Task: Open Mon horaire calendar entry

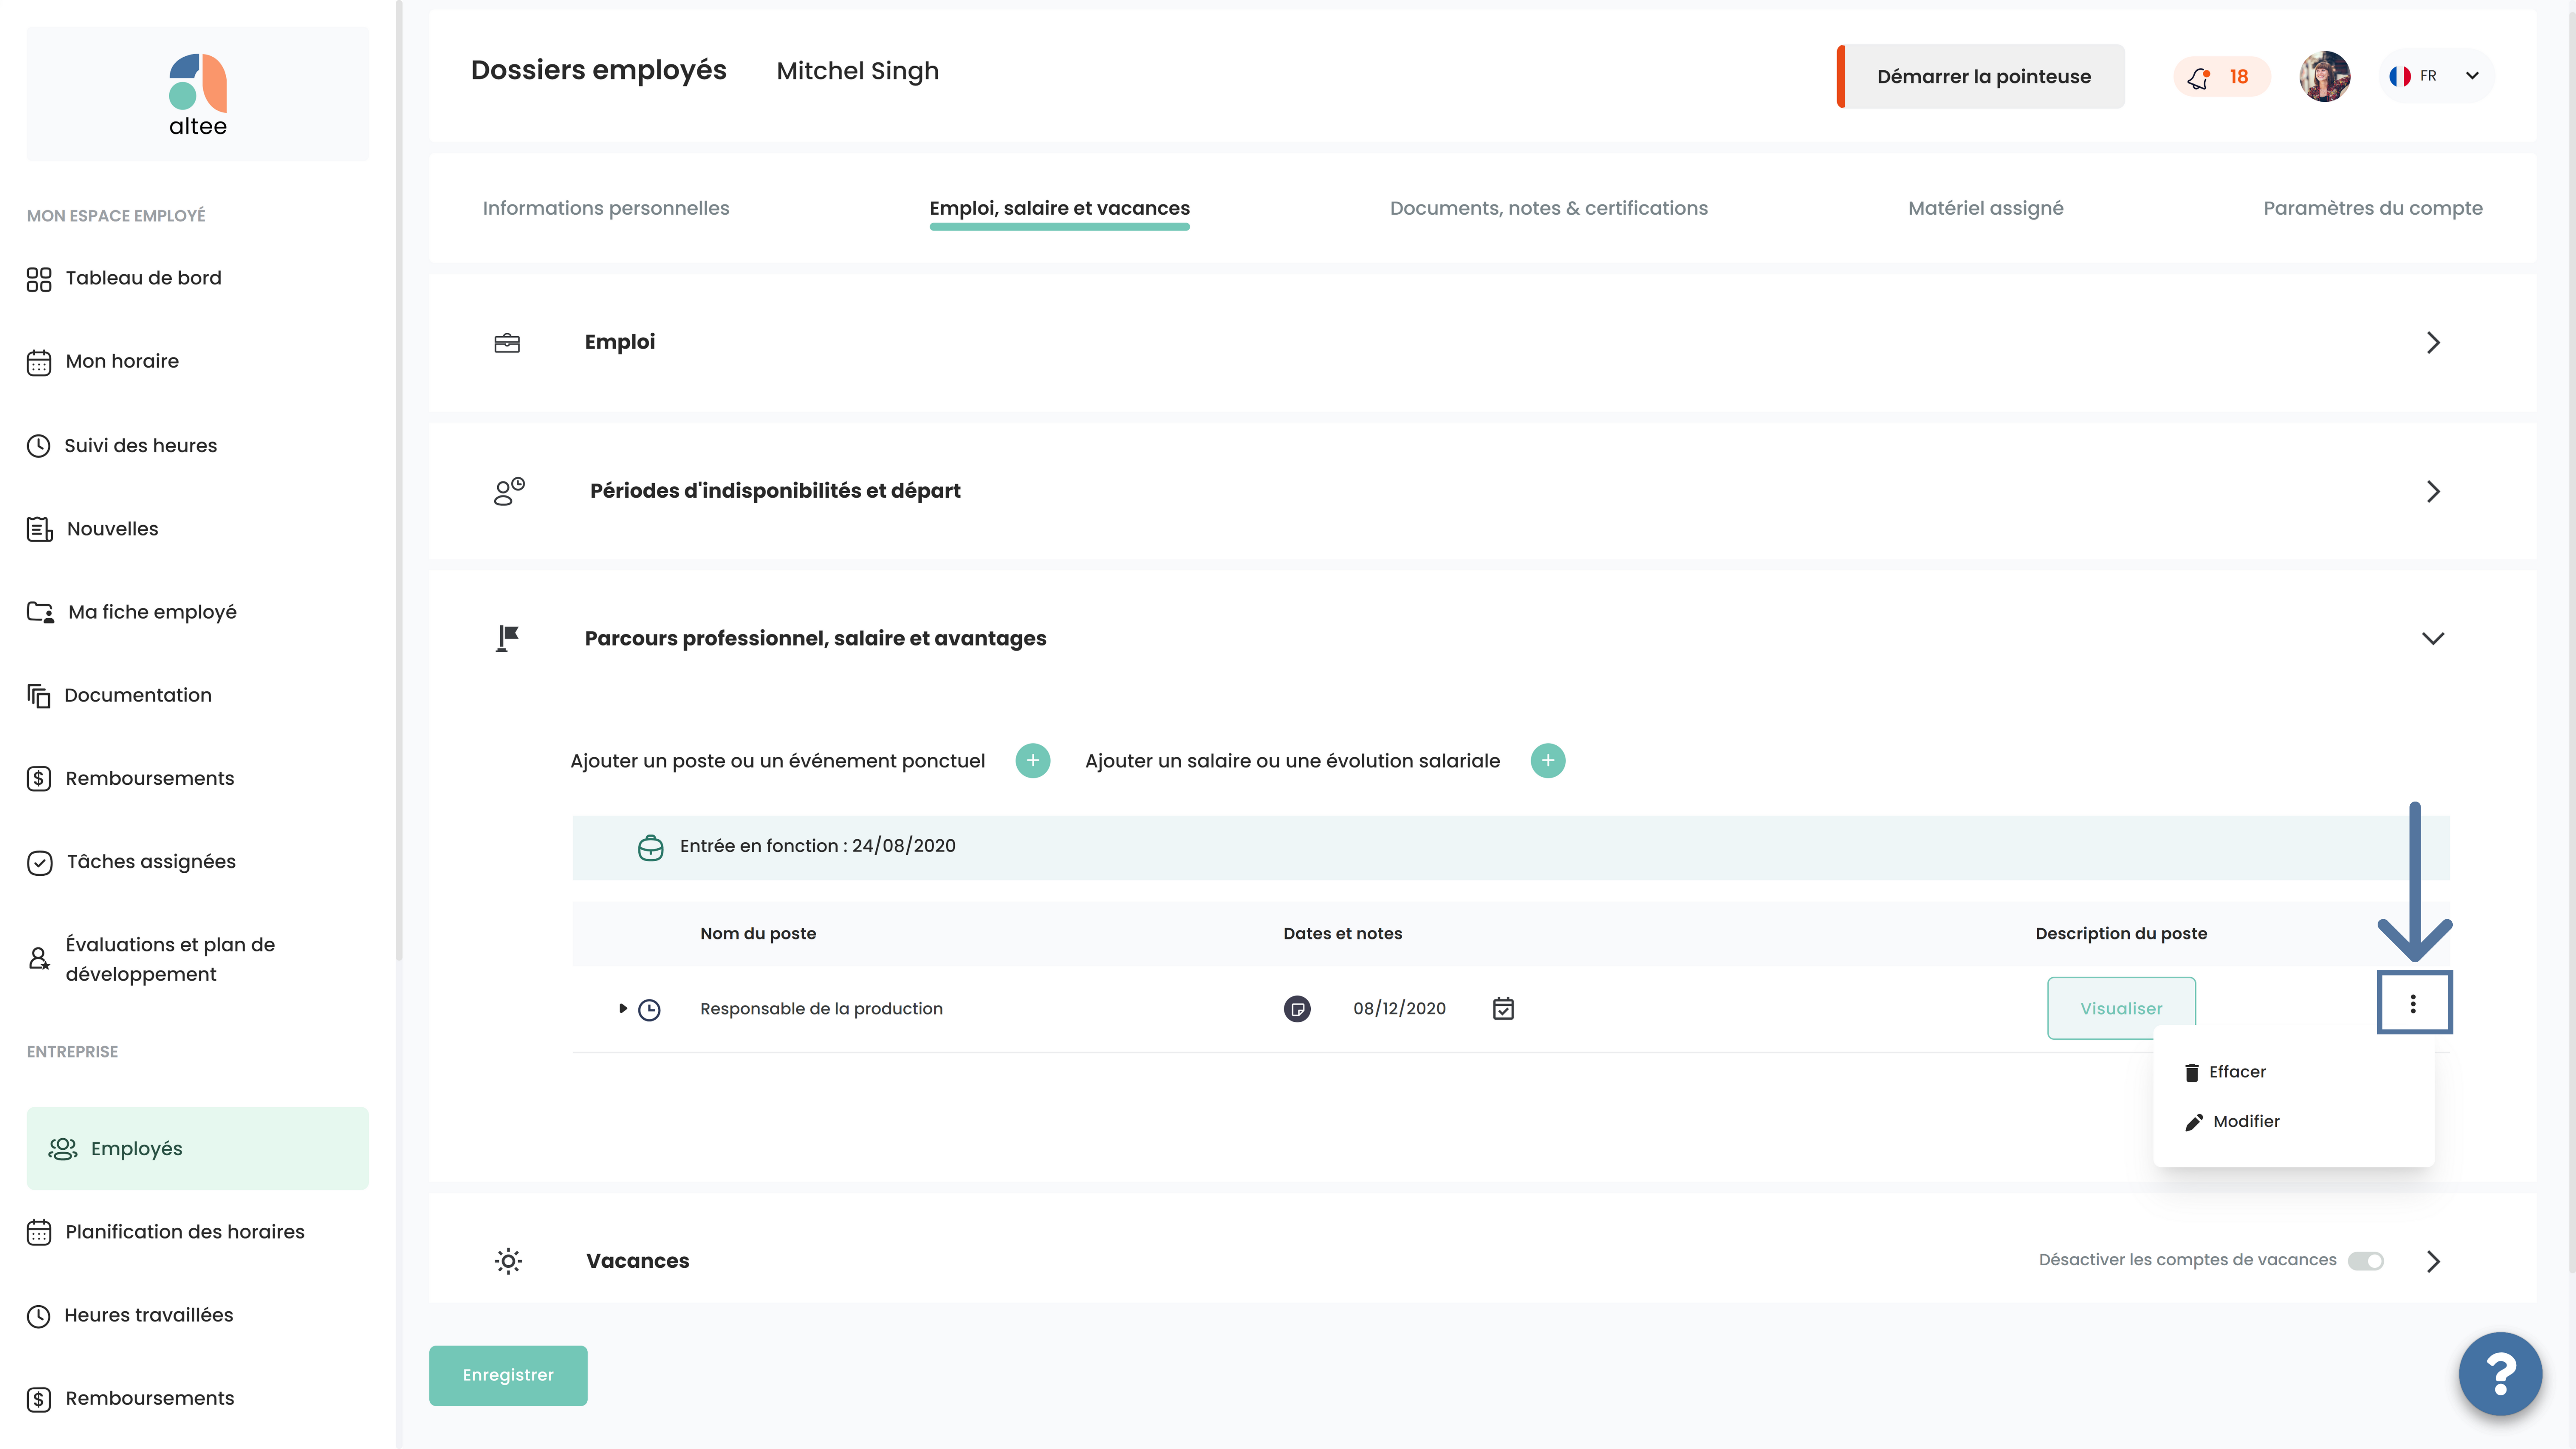Action: (x=103, y=361)
